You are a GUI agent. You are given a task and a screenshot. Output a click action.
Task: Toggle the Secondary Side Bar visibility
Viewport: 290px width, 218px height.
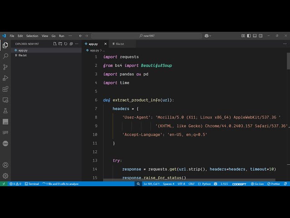point(261,36)
